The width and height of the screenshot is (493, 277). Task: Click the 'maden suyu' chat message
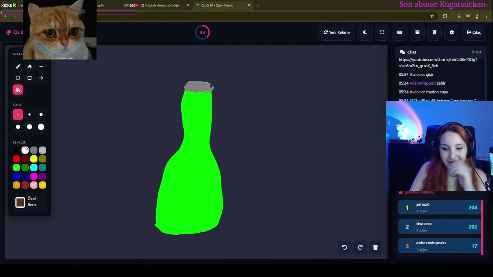pyautogui.click(x=437, y=92)
